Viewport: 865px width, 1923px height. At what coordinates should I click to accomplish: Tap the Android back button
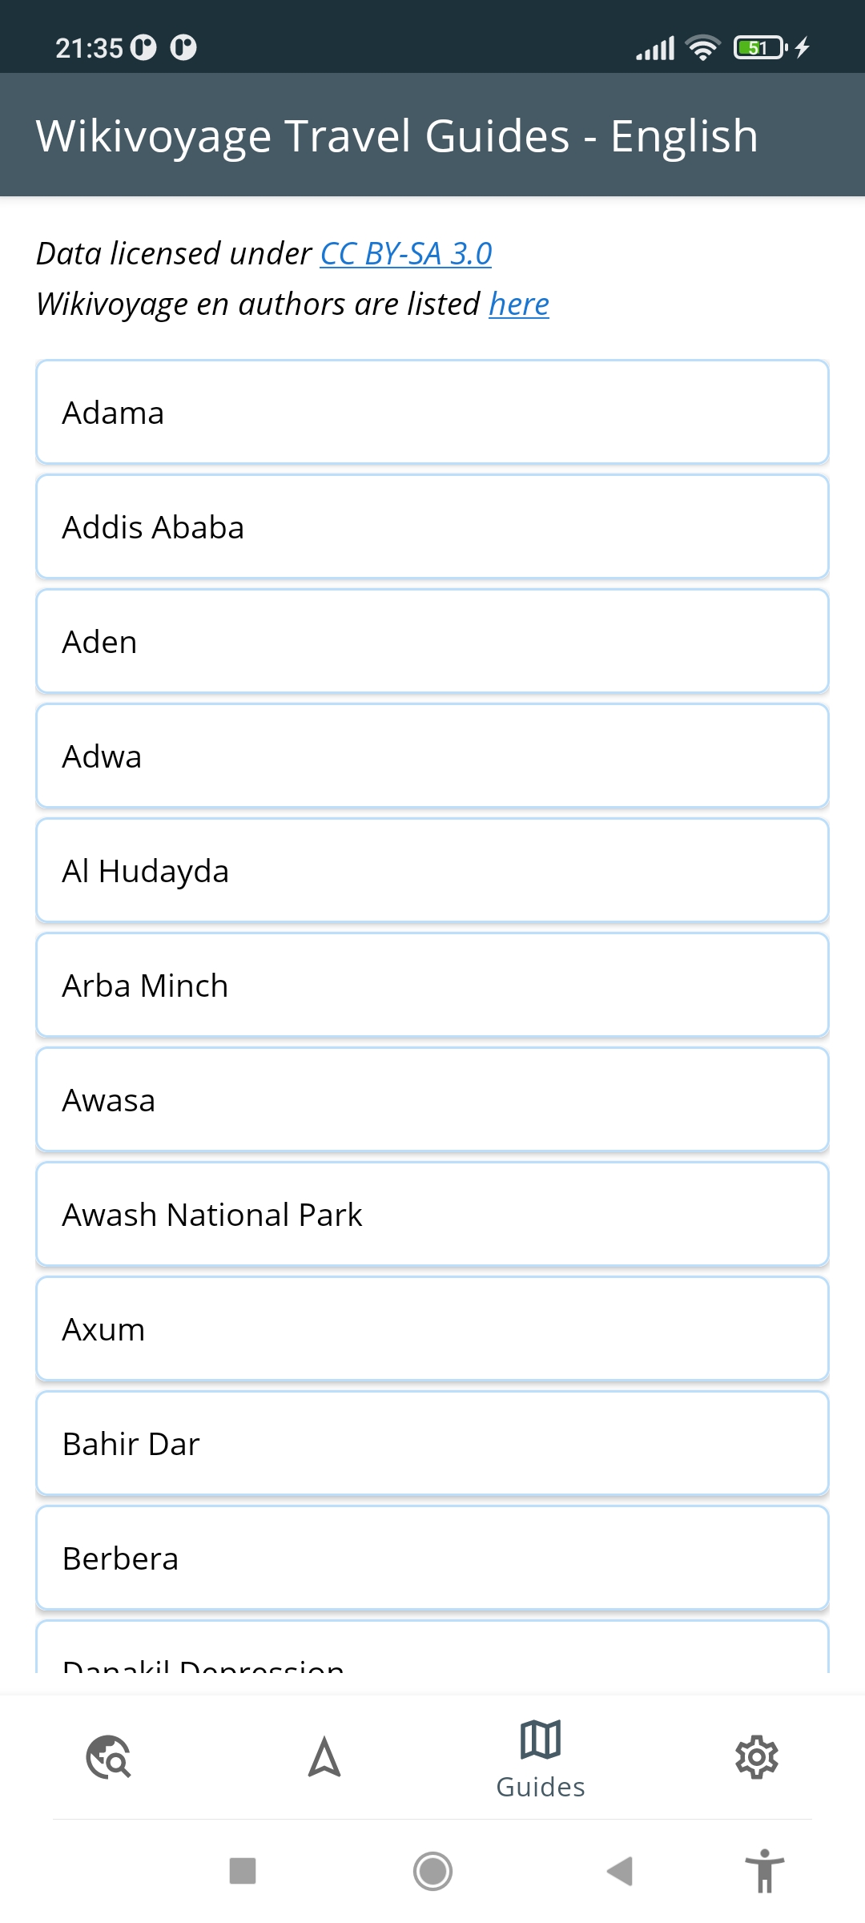(x=620, y=1872)
